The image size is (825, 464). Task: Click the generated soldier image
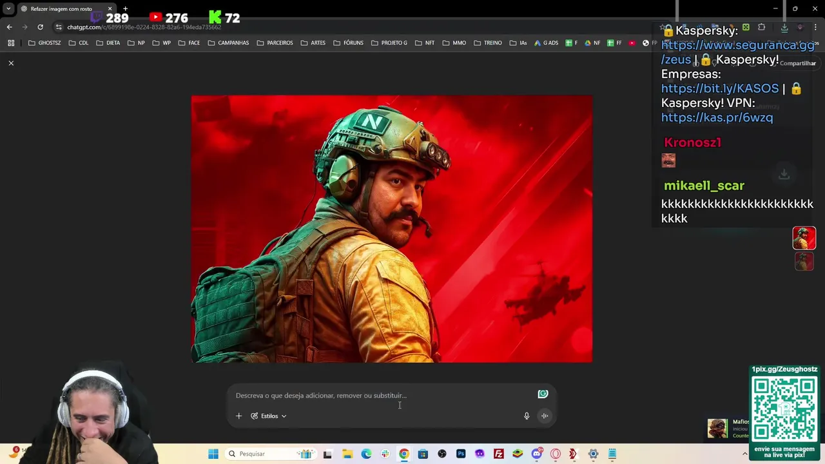(x=392, y=229)
